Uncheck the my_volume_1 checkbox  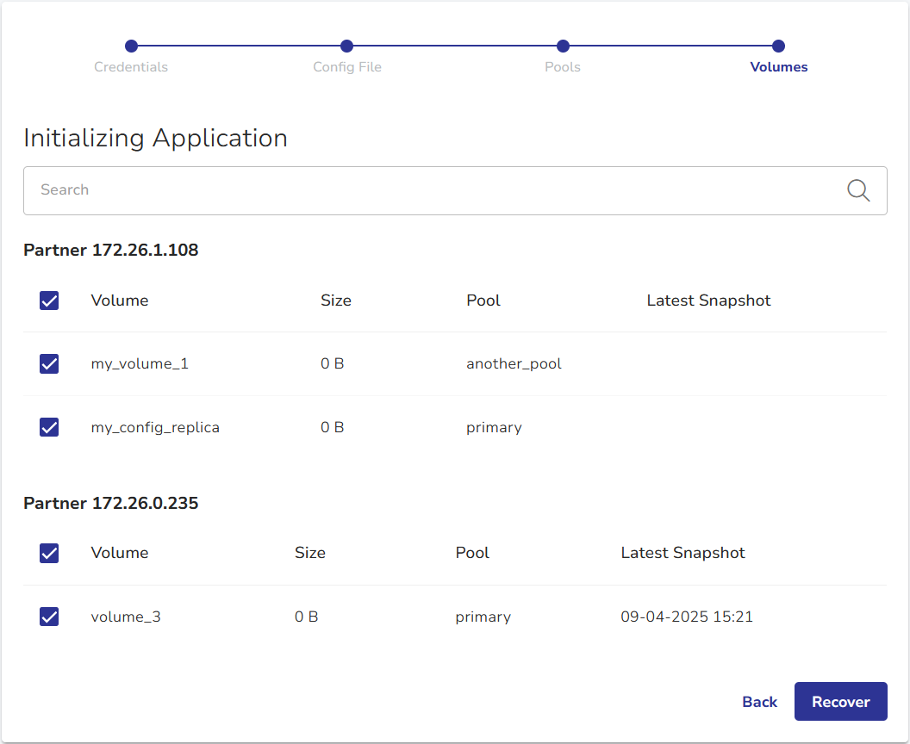pos(49,363)
